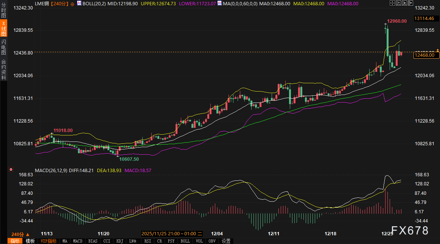Click the crosshair icon beside 240分
Image resolution: width=440 pixels, height=244 pixels.
point(72,3)
